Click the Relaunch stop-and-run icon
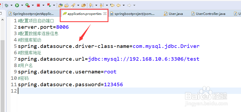 click(x=49, y=5)
